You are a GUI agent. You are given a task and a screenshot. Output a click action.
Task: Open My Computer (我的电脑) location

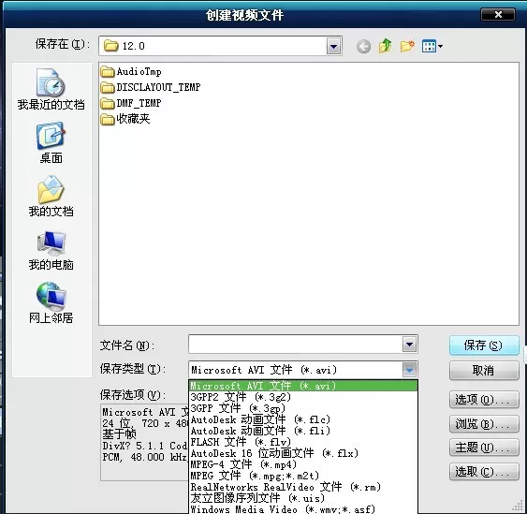51,250
